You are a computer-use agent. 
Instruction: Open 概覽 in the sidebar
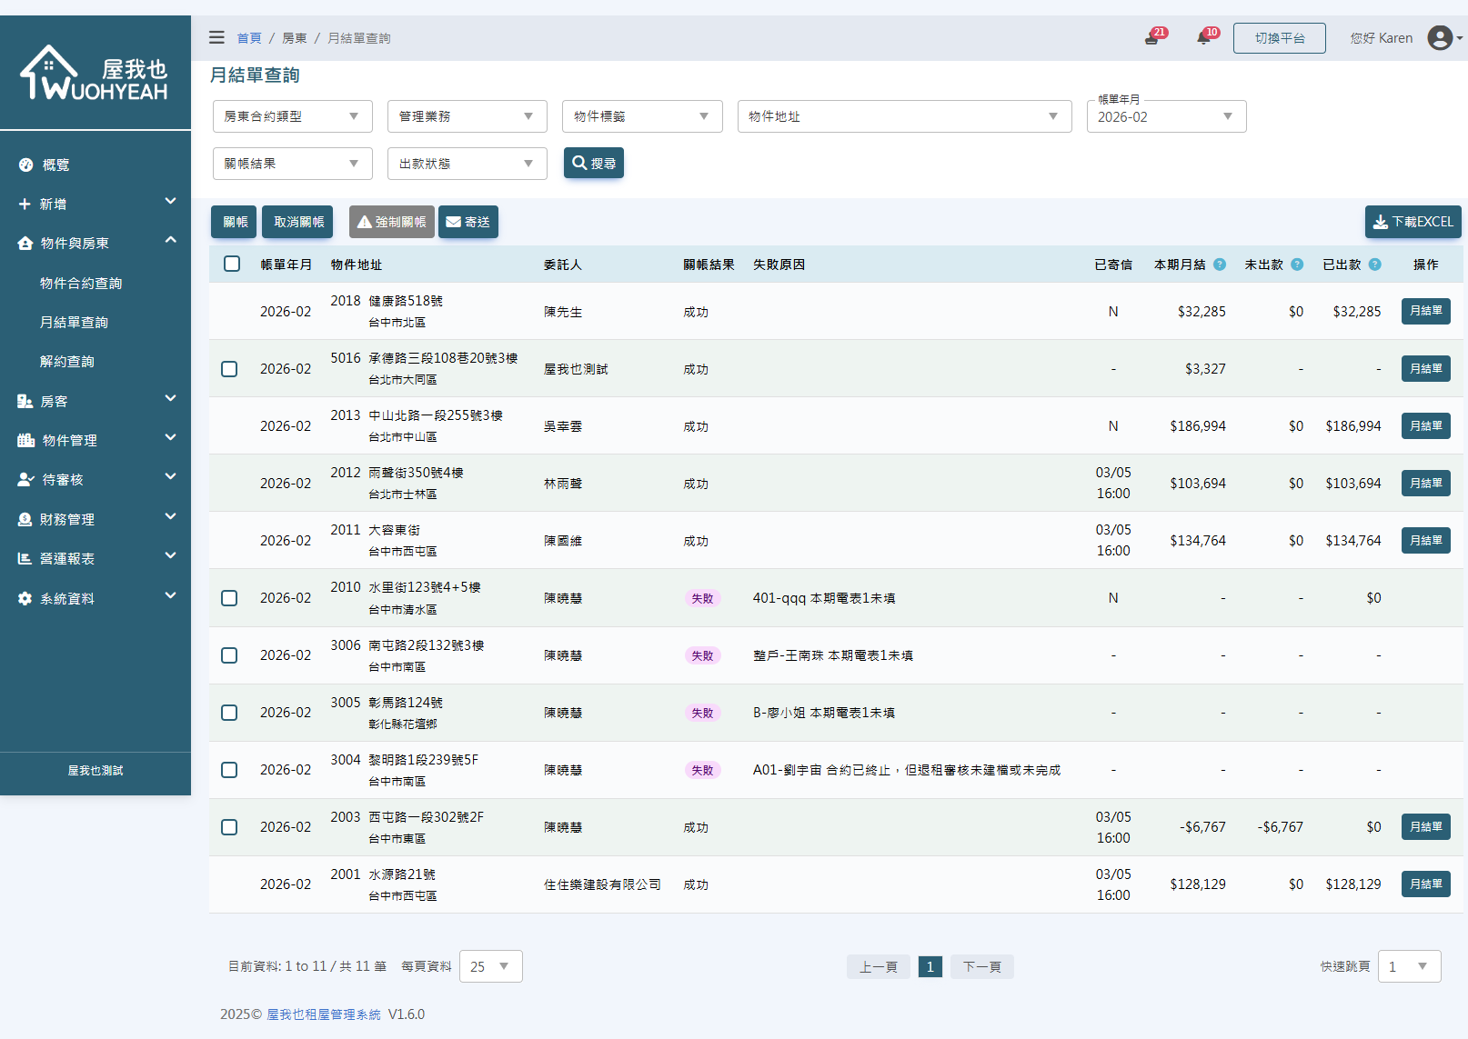(x=55, y=165)
